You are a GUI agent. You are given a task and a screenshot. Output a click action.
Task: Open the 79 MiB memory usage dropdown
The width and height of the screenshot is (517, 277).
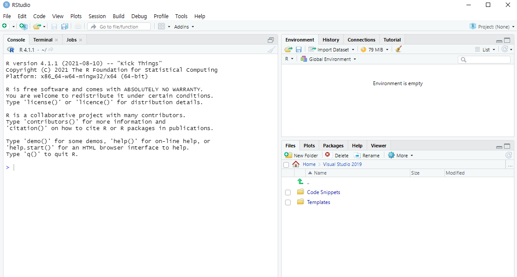pos(374,49)
